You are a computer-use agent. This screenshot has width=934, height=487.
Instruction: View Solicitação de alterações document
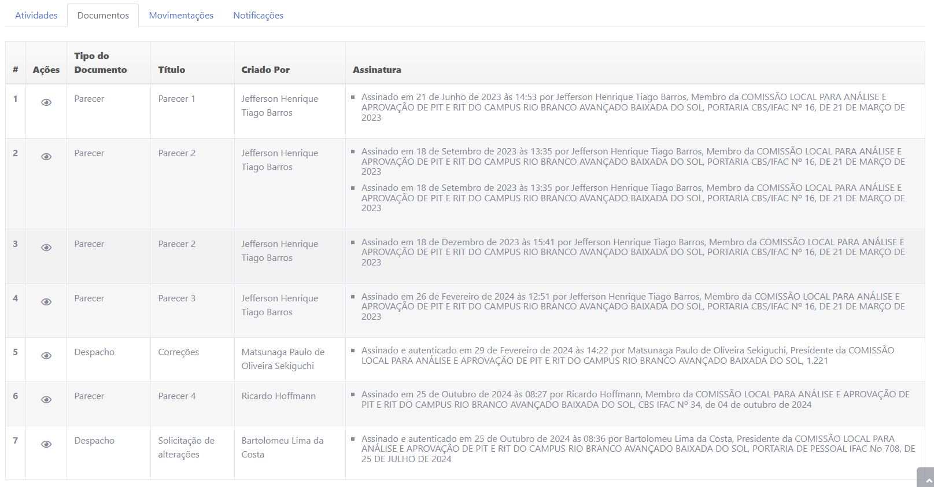[46, 444]
